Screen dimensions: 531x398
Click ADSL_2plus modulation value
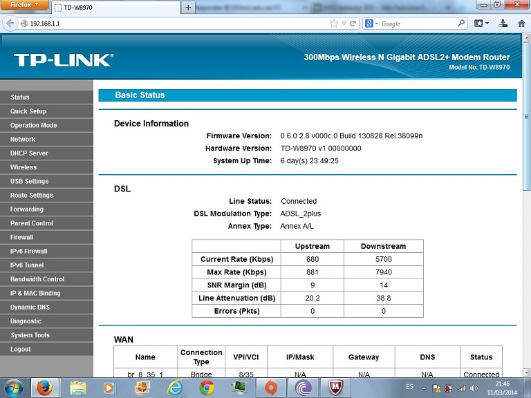click(300, 214)
